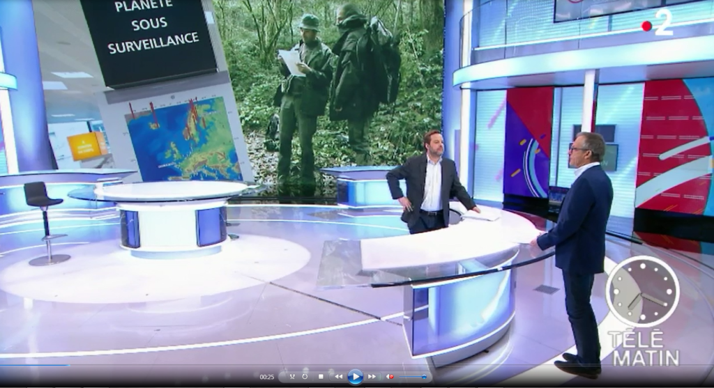Click the volume slider track's left end

click(400, 376)
